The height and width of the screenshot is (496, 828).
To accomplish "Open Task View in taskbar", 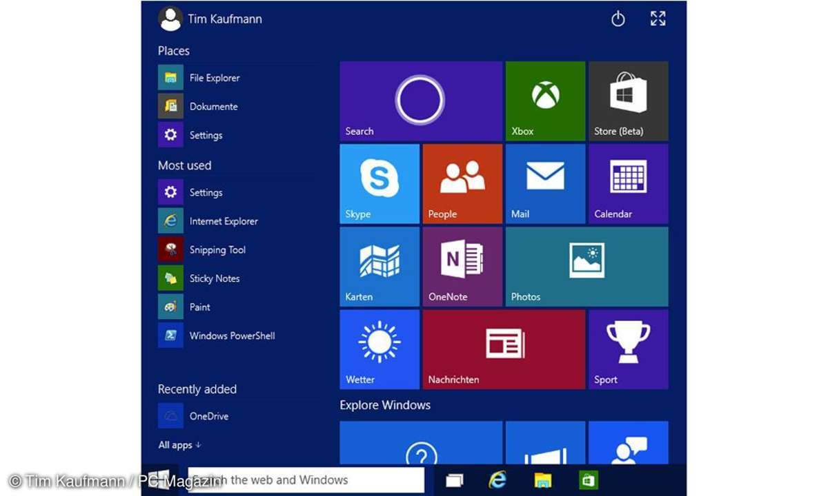I will (454, 480).
